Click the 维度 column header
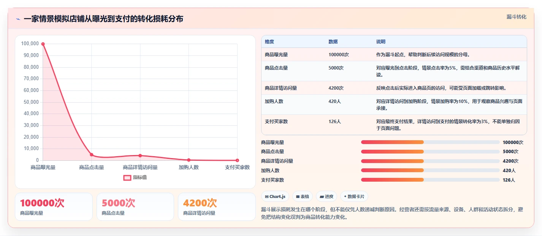The width and height of the screenshot is (542, 236). (269, 41)
